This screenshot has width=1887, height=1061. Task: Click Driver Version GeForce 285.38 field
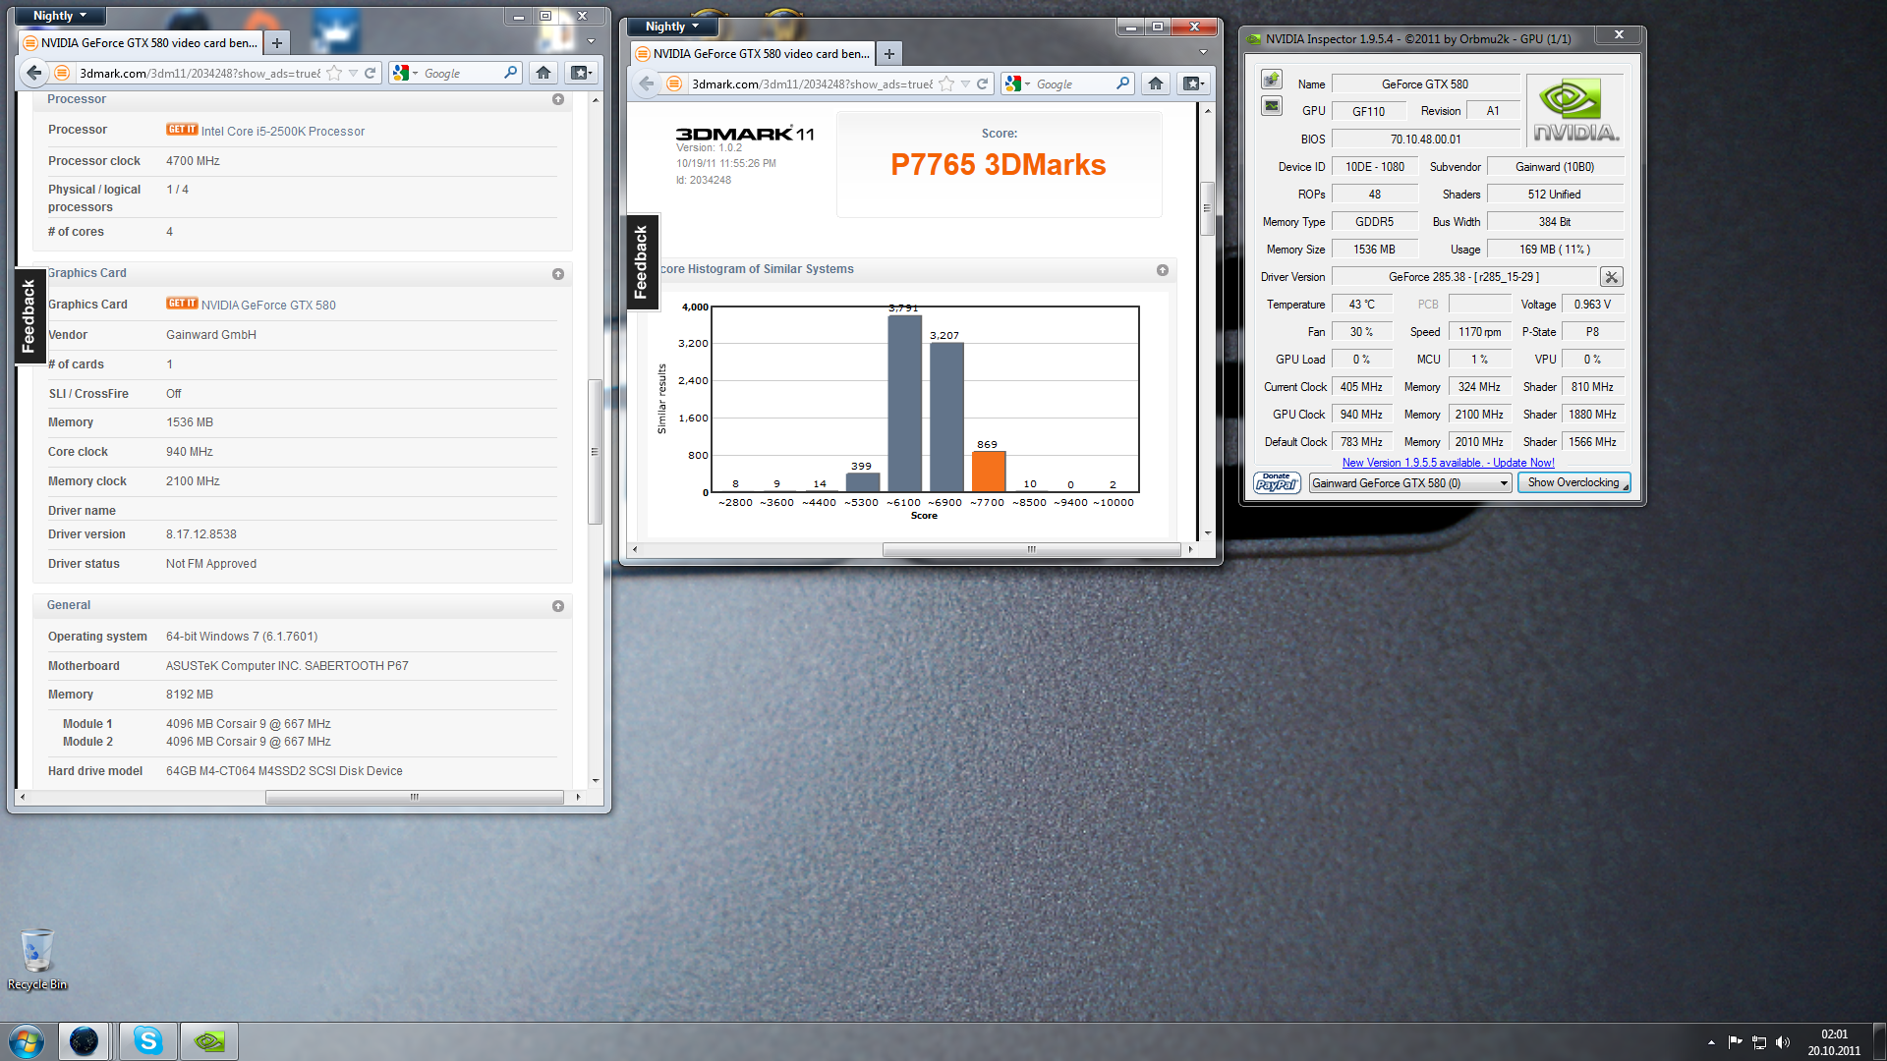(1464, 277)
